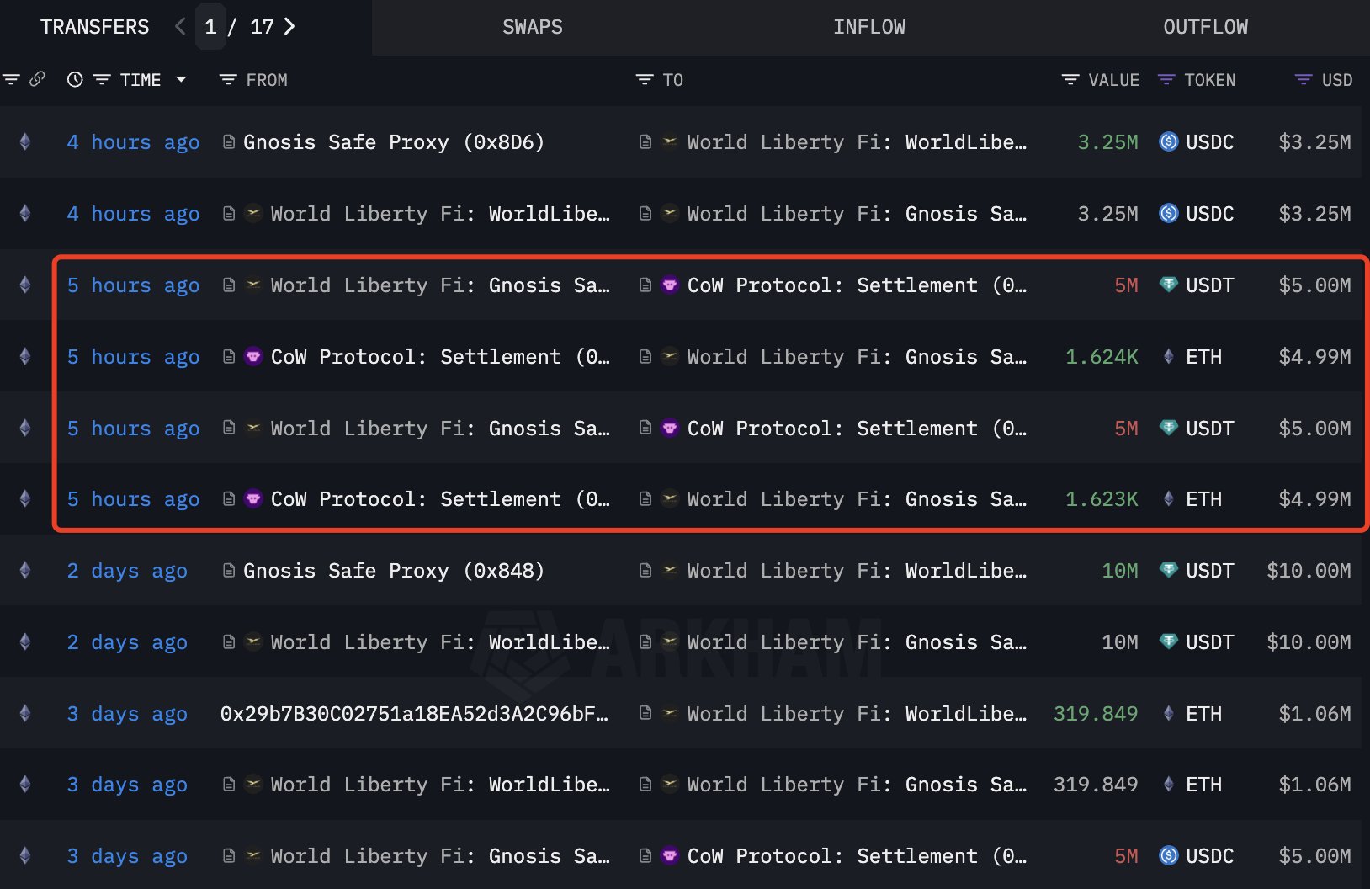Screen dimensions: 1370x889
Task: Click the page number input showing 1
Action: coord(210,27)
